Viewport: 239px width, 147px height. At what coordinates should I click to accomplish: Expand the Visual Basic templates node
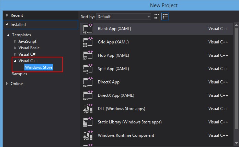point(15,48)
